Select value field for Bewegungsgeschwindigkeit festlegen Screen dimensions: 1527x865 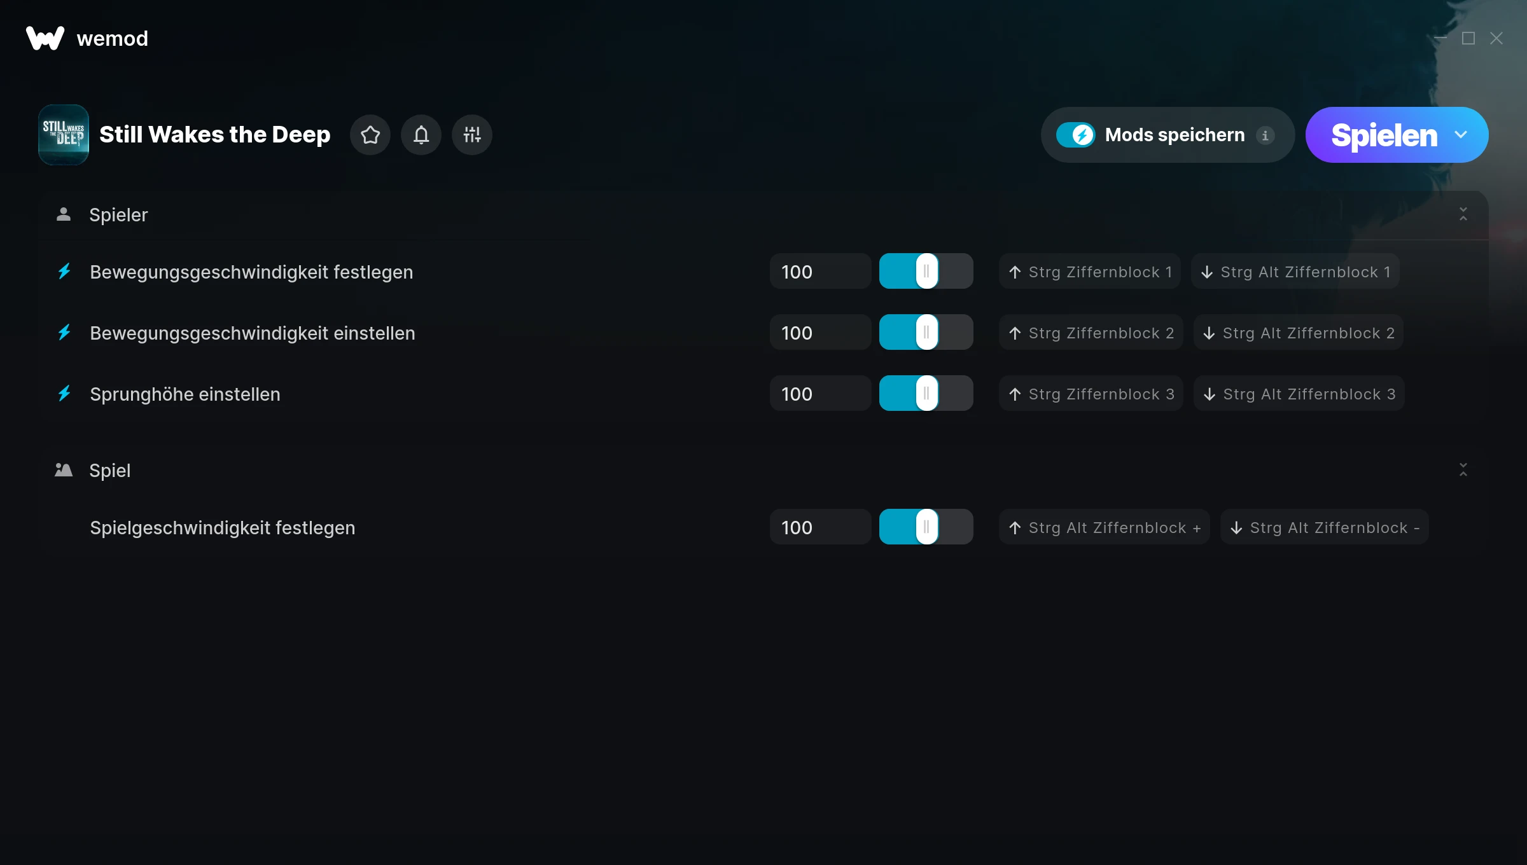pos(820,272)
